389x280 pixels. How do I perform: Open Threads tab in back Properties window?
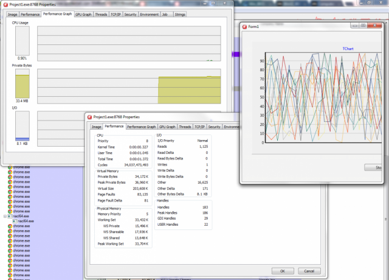pyautogui.click(x=101, y=15)
